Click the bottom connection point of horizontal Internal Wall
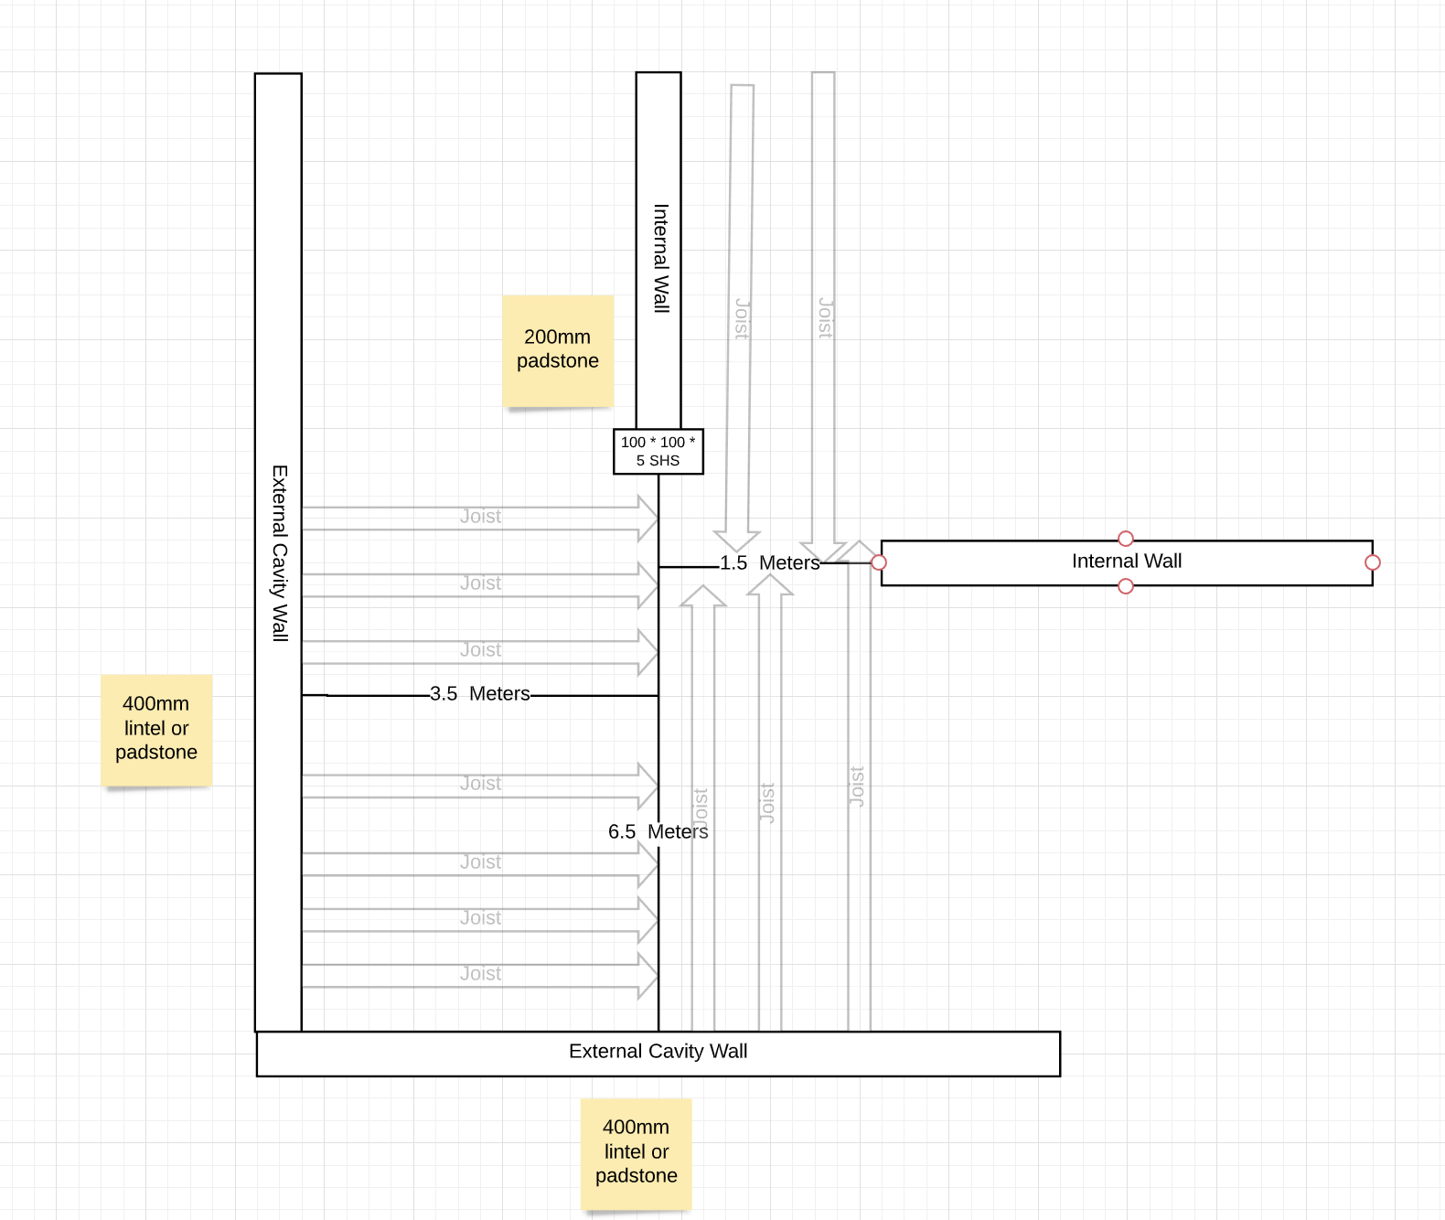Screen dimensions: 1445x1220 point(1126,586)
